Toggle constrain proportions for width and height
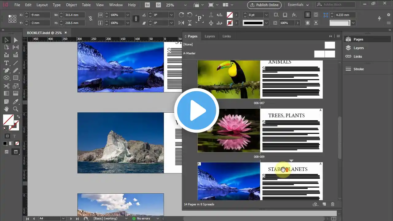The width and height of the screenshot is (393, 221). click(x=91, y=19)
